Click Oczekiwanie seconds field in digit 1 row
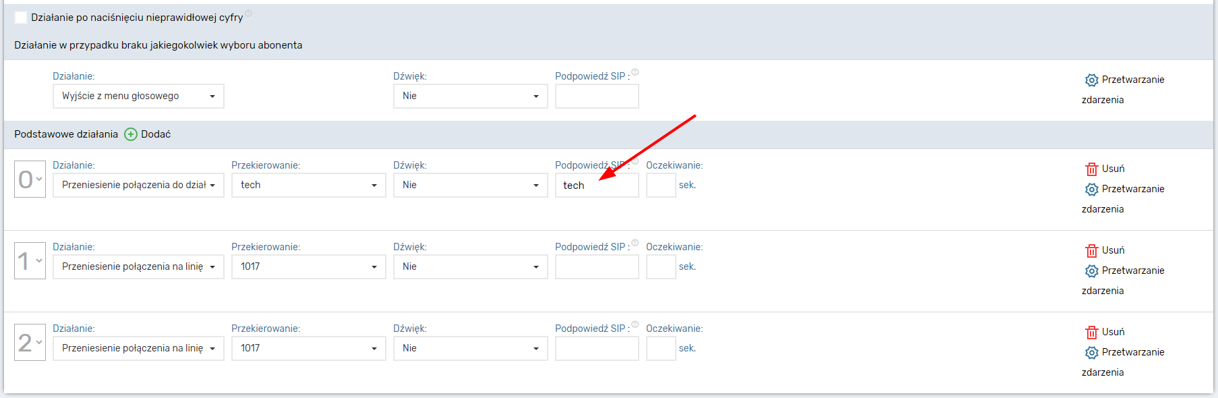 point(661,267)
